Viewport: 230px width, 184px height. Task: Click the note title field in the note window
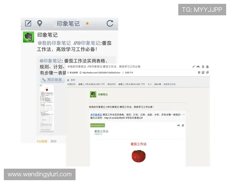[x=104, y=67]
